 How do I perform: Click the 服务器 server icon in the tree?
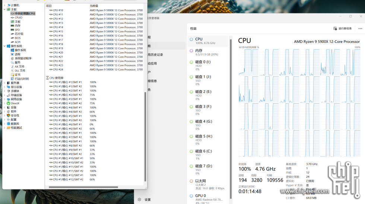8,83
